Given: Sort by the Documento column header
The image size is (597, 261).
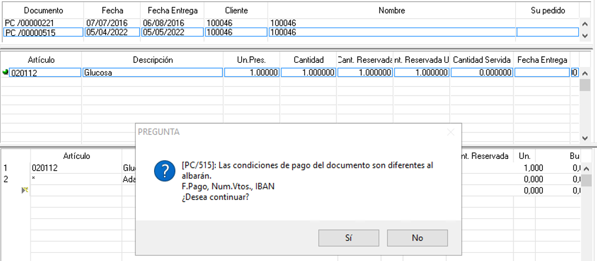Looking at the screenshot, I should click(42, 11).
